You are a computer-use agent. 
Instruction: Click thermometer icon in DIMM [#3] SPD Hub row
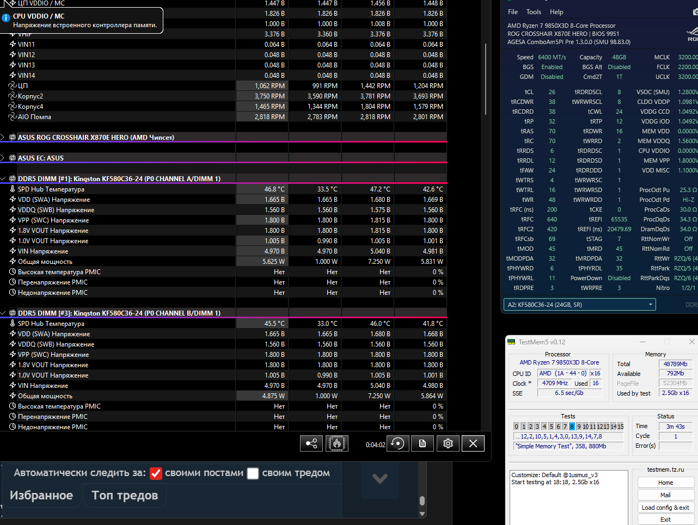[13, 323]
